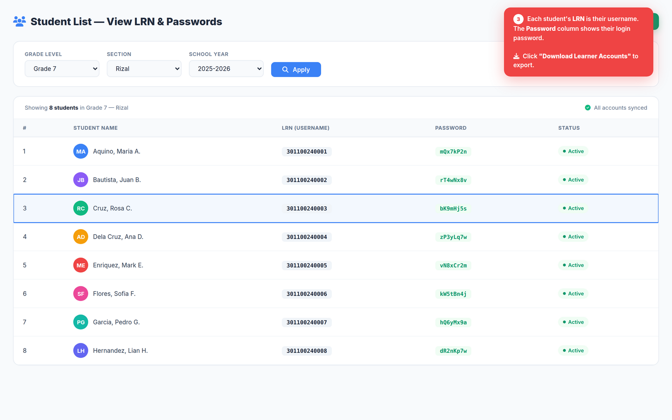This screenshot has width=672, height=420.
Task: Click the magnifier icon inside the Apply button
Action: tap(286, 70)
